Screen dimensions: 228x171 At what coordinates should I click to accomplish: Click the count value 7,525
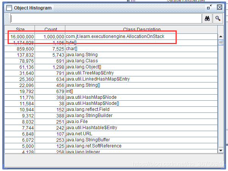[x=58, y=49]
